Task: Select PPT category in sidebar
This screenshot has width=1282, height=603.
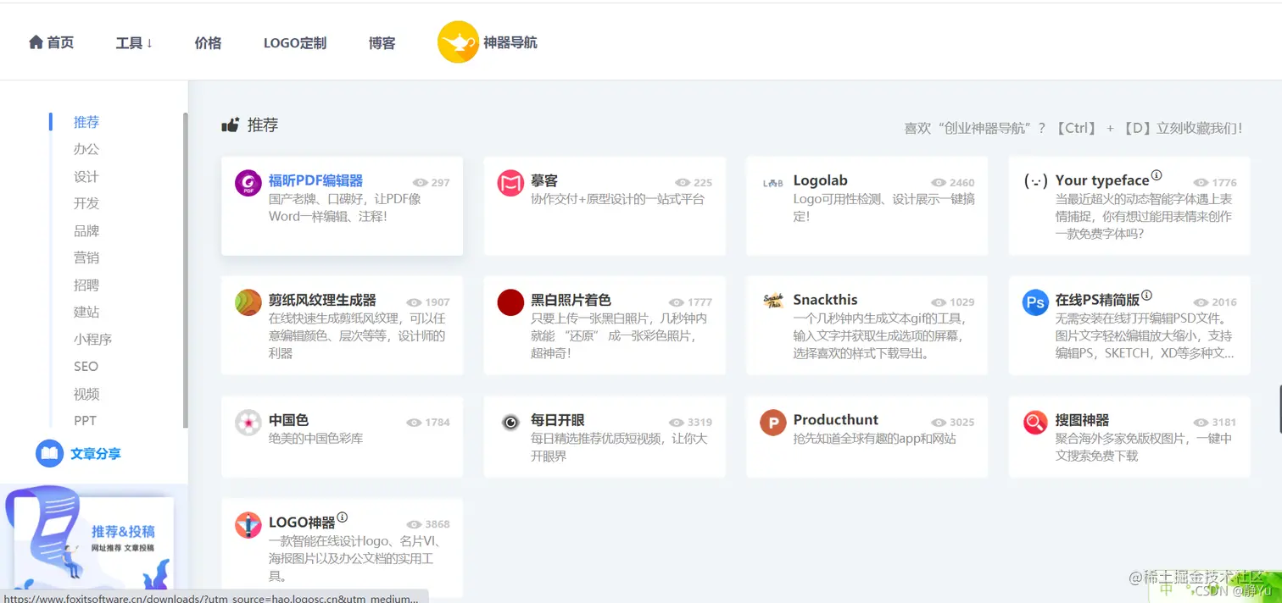Action: click(86, 420)
